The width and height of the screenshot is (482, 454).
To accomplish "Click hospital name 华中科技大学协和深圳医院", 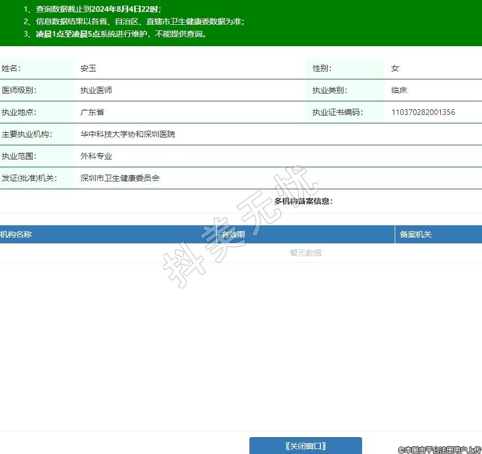I will coord(128,134).
